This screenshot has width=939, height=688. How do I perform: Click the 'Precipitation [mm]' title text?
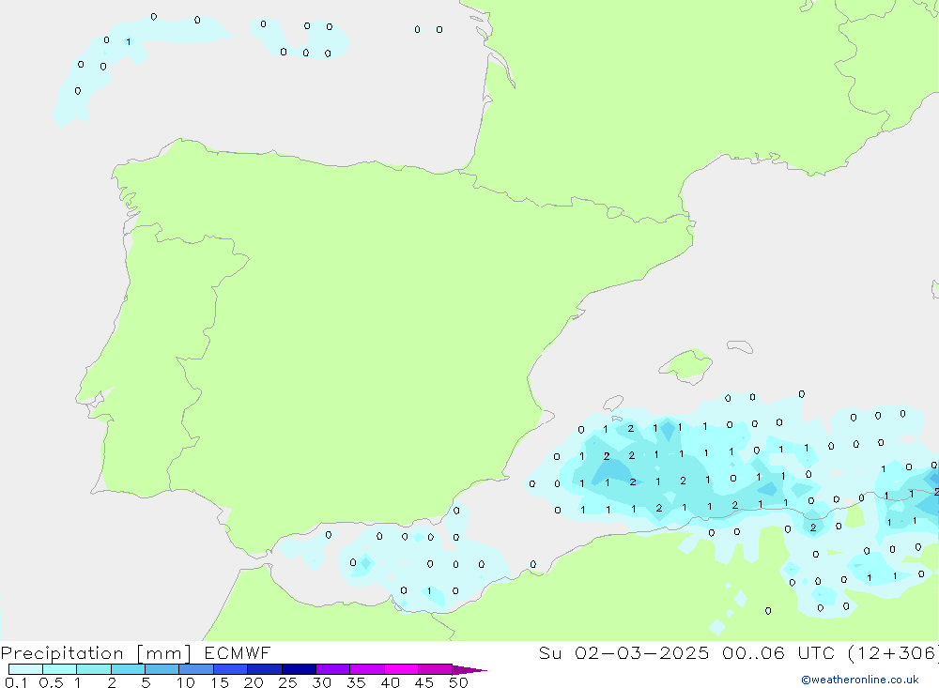tap(96, 653)
